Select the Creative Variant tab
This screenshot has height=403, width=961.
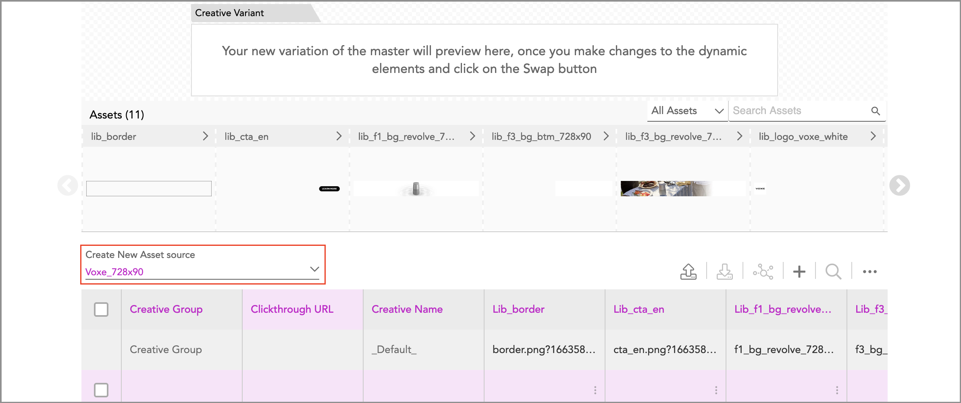[x=230, y=13]
